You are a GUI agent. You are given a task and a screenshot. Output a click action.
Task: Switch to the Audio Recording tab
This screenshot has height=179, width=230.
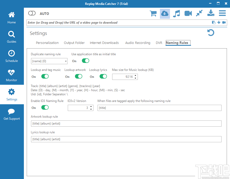pos(138,43)
